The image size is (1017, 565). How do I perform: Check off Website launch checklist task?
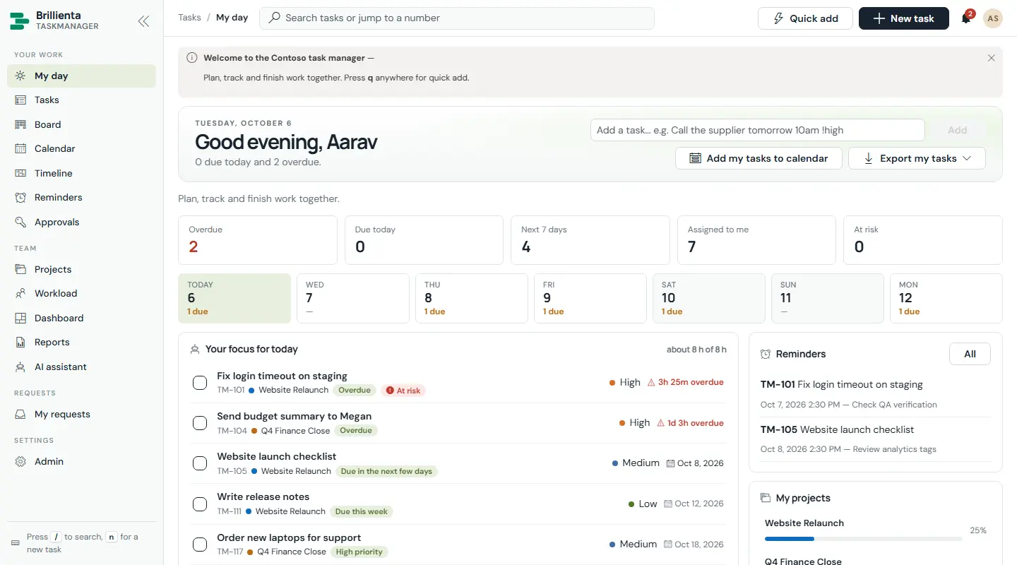click(200, 463)
